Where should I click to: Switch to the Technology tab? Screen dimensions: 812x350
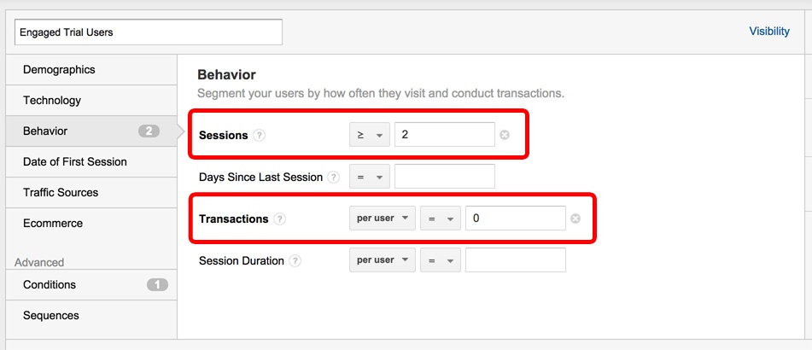point(52,100)
